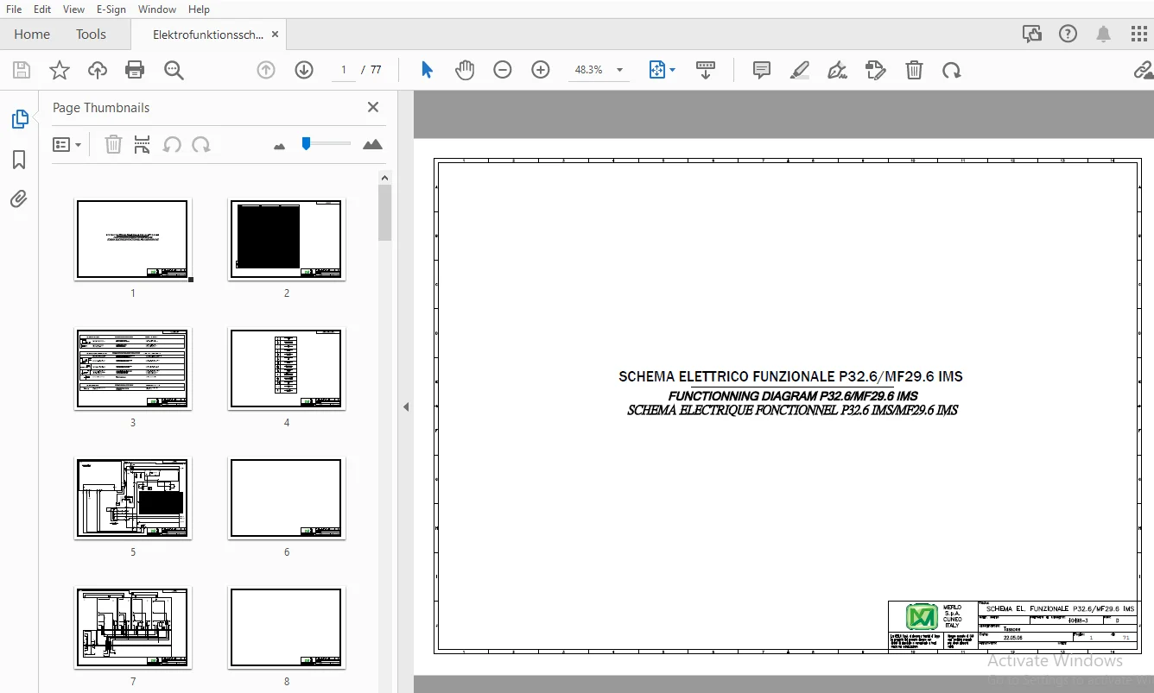The image size is (1154, 693).
Task: Open the share with others icon
Action: 1032,34
